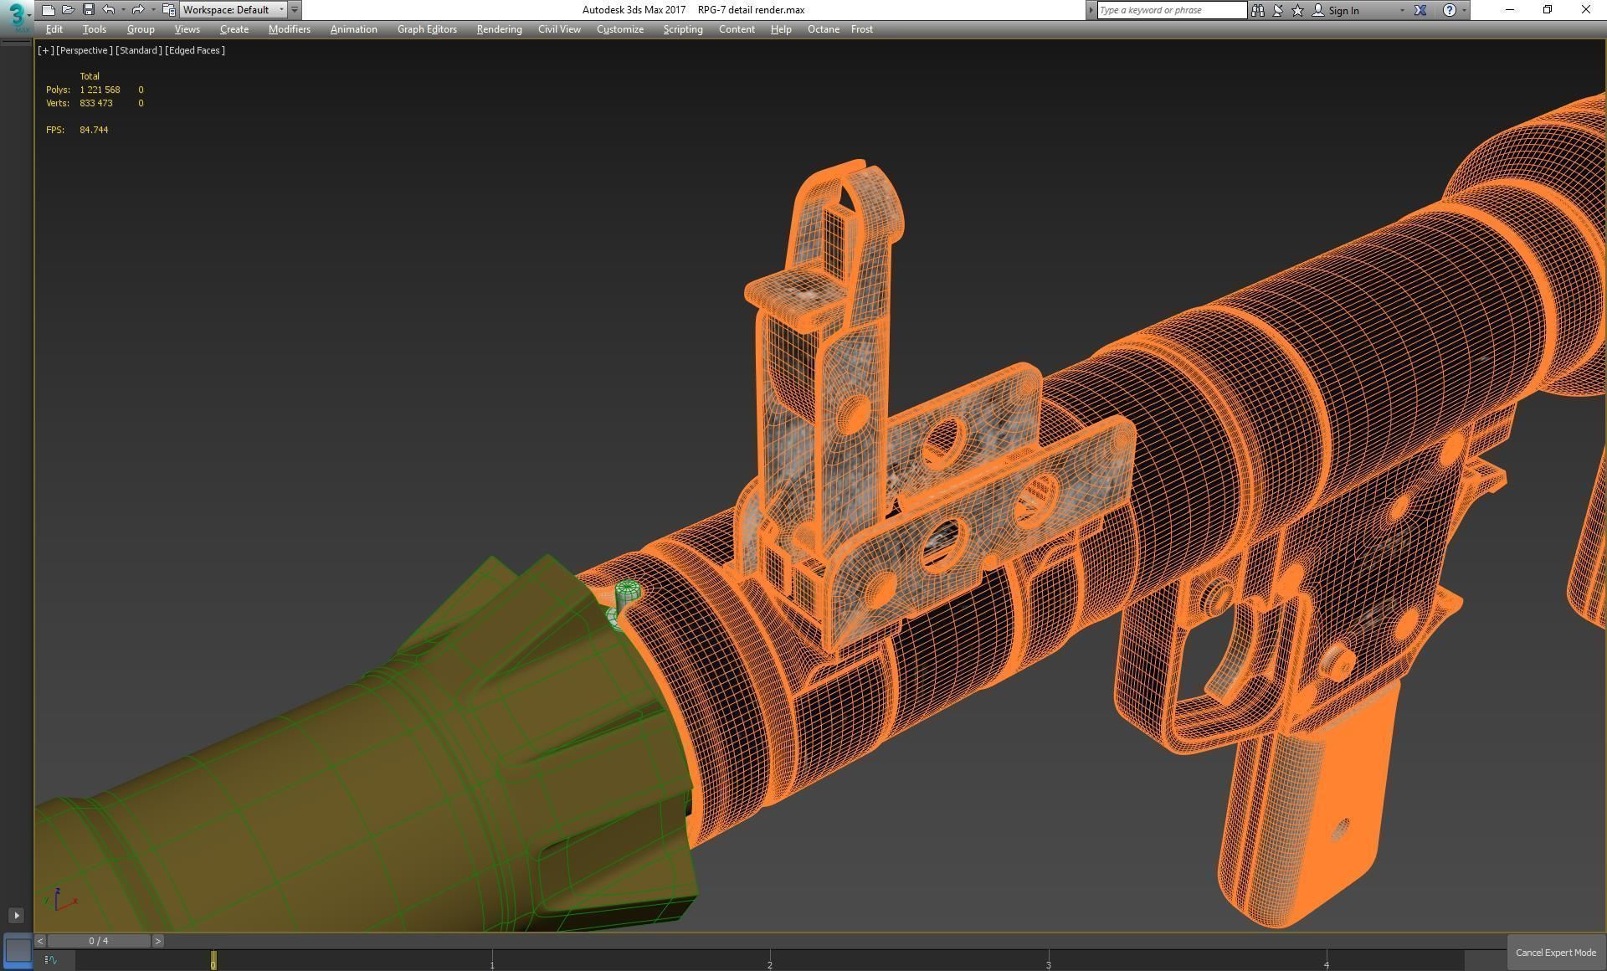Click frame 3 tick on the track bar
1607x971 pixels.
point(1048,960)
